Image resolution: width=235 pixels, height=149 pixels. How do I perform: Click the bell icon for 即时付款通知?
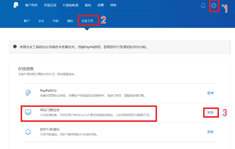[x=28, y=132]
